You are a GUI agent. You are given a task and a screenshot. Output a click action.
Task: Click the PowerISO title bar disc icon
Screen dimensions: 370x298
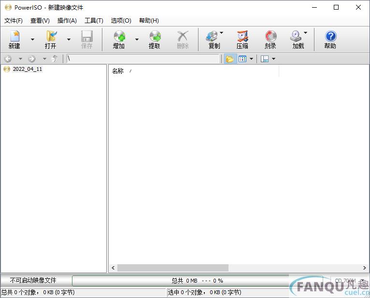click(x=8, y=8)
